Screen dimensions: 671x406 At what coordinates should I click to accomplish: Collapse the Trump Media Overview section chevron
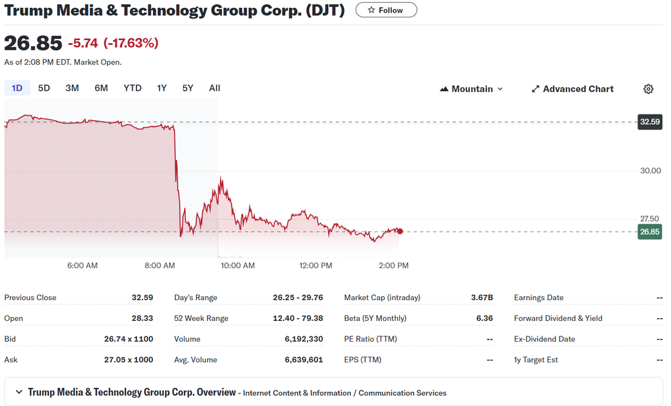pyautogui.click(x=18, y=392)
